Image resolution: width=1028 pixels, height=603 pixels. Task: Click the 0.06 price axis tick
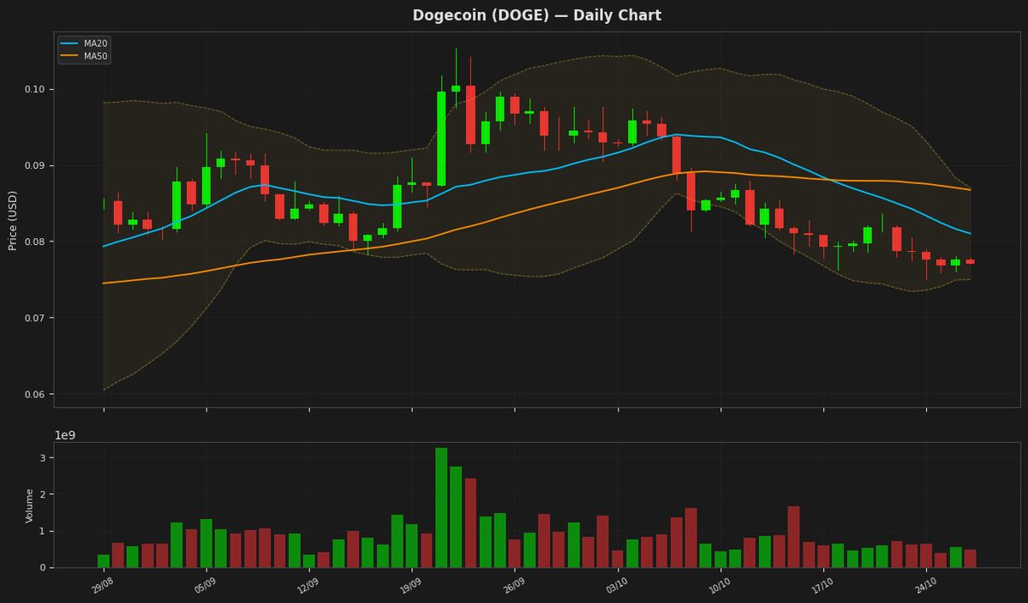34,395
